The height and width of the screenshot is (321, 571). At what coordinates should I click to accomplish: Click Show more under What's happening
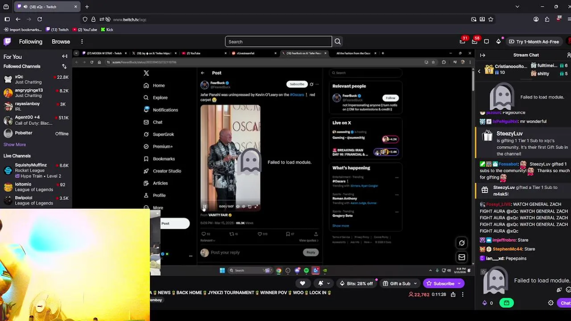tap(340, 226)
